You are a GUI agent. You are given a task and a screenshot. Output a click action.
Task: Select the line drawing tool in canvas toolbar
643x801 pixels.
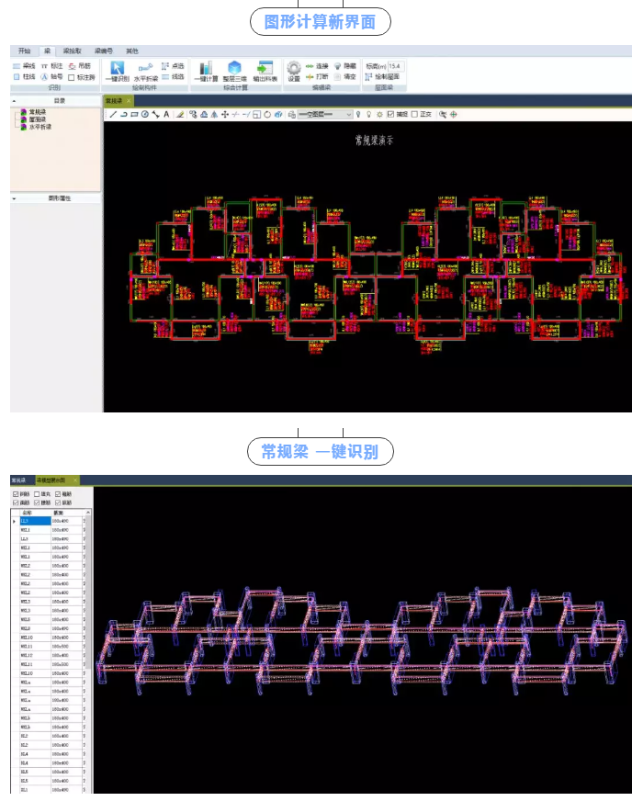tap(113, 115)
